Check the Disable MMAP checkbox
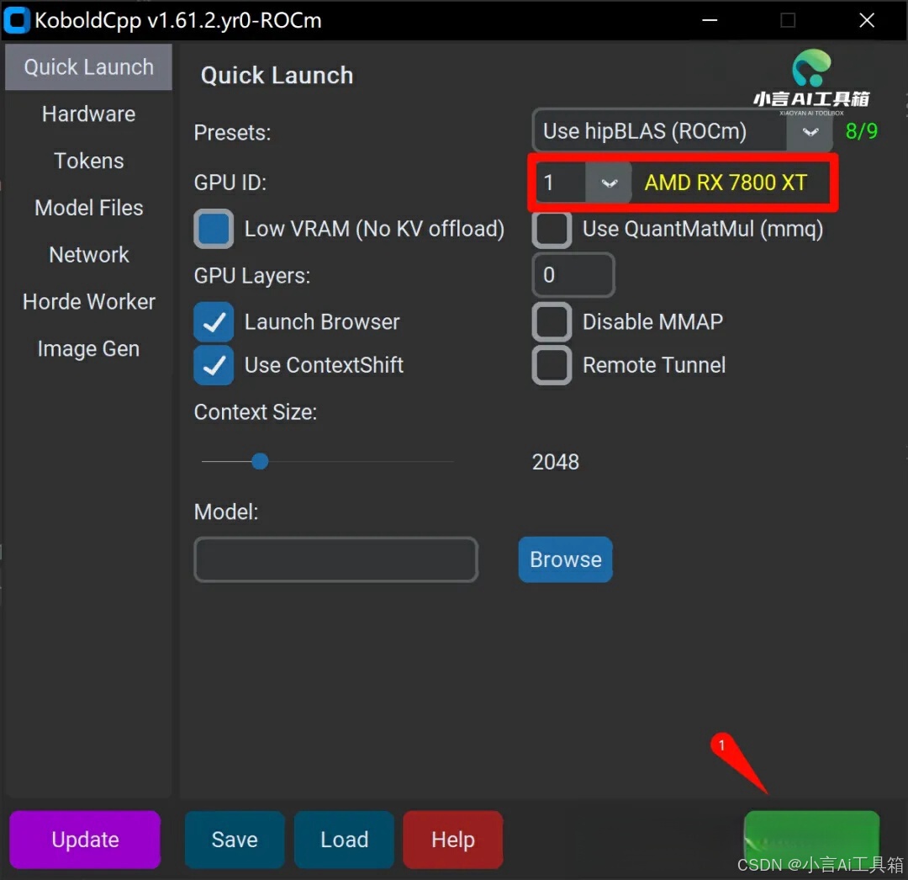The image size is (908, 880). pyautogui.click(x=552, y=322)
